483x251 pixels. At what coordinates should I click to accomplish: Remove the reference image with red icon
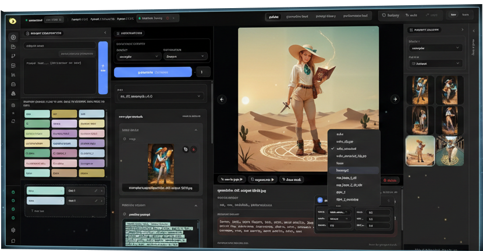click(194, 149)
